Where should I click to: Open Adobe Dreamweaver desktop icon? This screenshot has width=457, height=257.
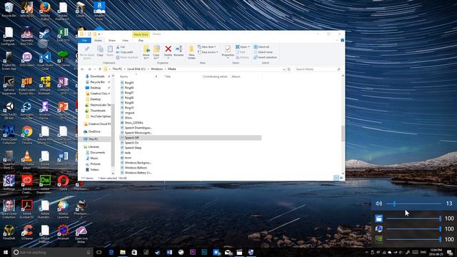point(45,184)
